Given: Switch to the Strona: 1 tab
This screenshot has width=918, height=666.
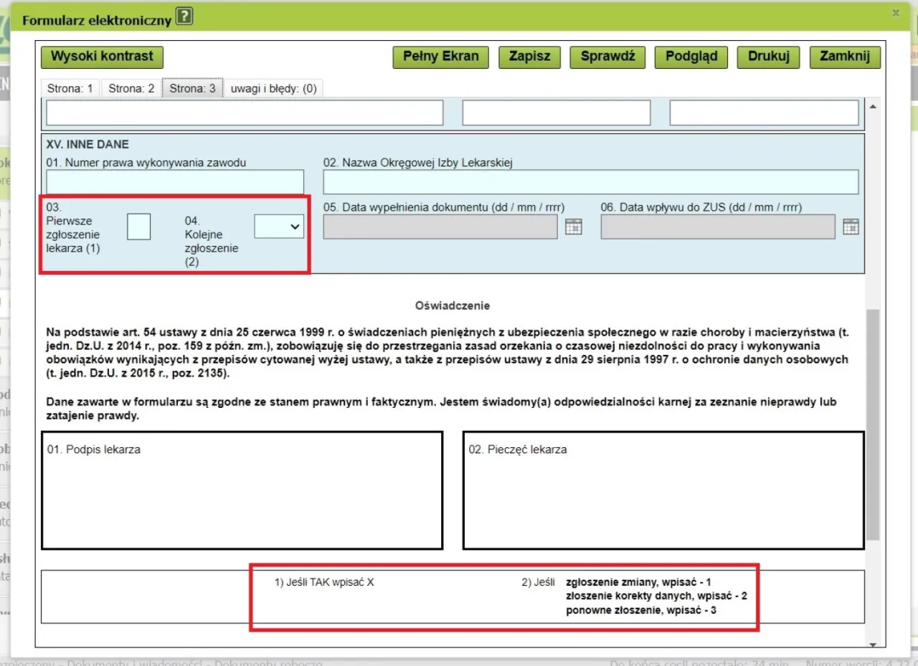Looking at the screenshot, I should (x=70, y=87).
